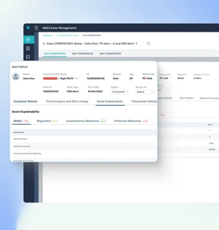Switch to Alert 1000018132 tab
The height and width of the screenshot is (230, 219).
pyautogui.click(x=82, y=54)
